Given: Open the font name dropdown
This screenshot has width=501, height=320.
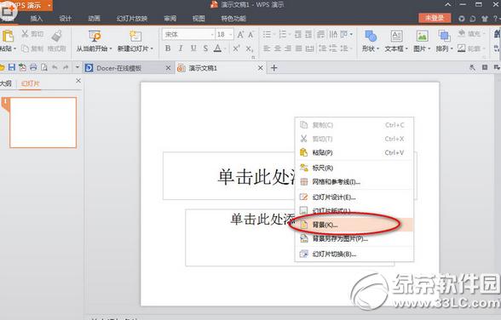Looking at the screenshot, I should pos(212,34).
